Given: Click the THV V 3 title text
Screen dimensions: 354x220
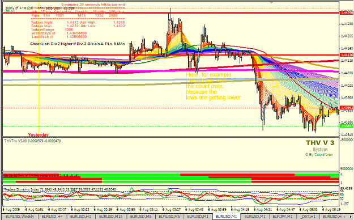Looking at the screenshot, I should pyautogui.click(x=320, y=143).
